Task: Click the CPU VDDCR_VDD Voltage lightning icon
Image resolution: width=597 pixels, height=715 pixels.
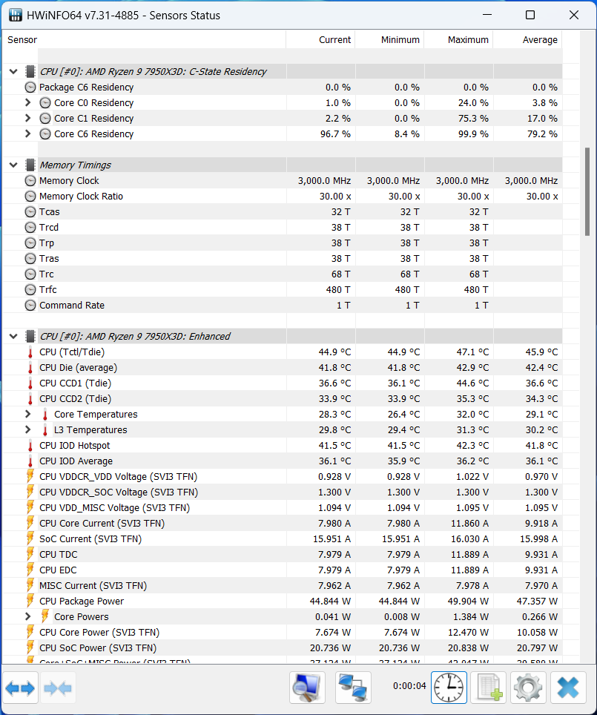Action: click(30, 476)
